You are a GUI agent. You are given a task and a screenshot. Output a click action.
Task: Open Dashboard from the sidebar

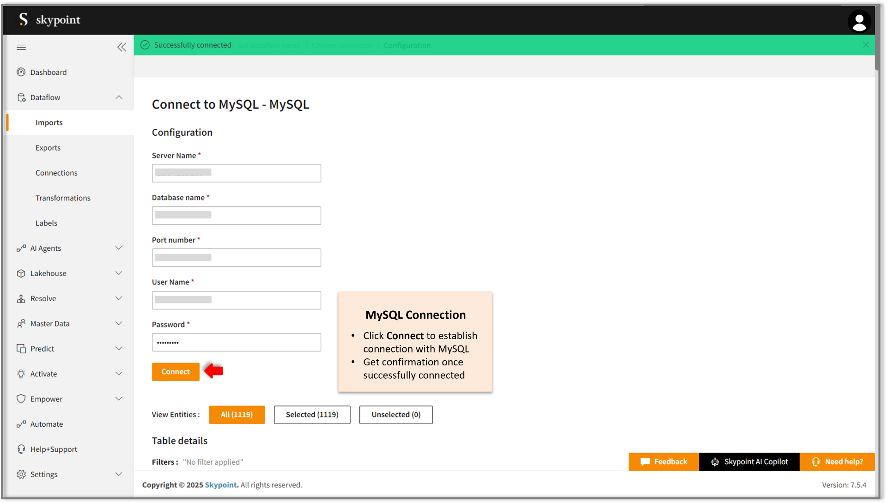coord(49,72)
